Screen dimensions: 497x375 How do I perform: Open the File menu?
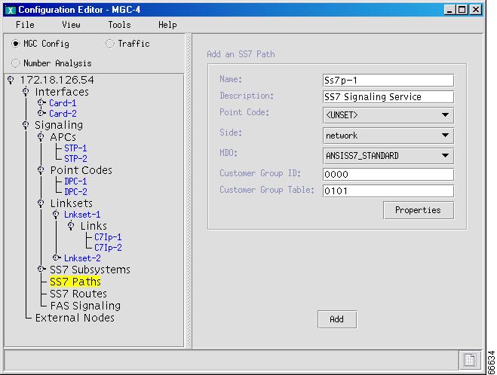pos(25,25)
